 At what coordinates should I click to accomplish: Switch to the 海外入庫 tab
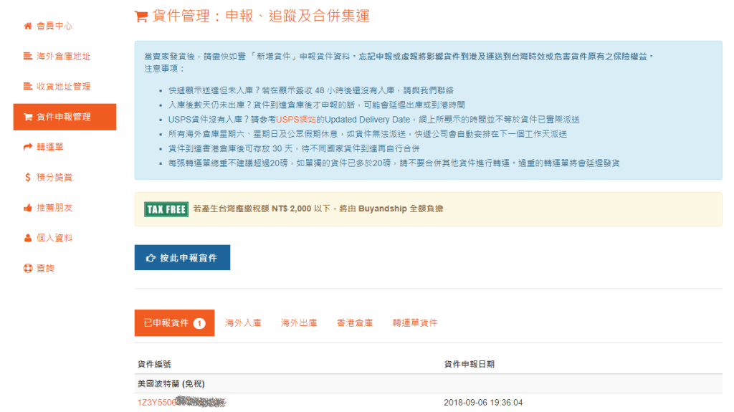click(x=243, y=323)
